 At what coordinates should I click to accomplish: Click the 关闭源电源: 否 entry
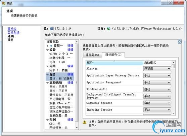60,99
